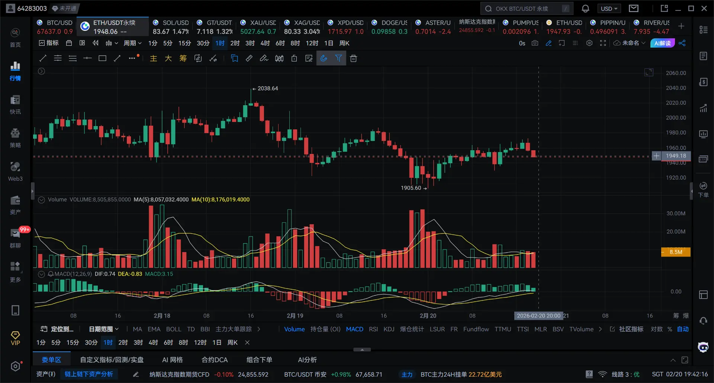714x383 pixels.
Task: Click the 链上链下资产分析 link
Action: [x=89, y=374]
